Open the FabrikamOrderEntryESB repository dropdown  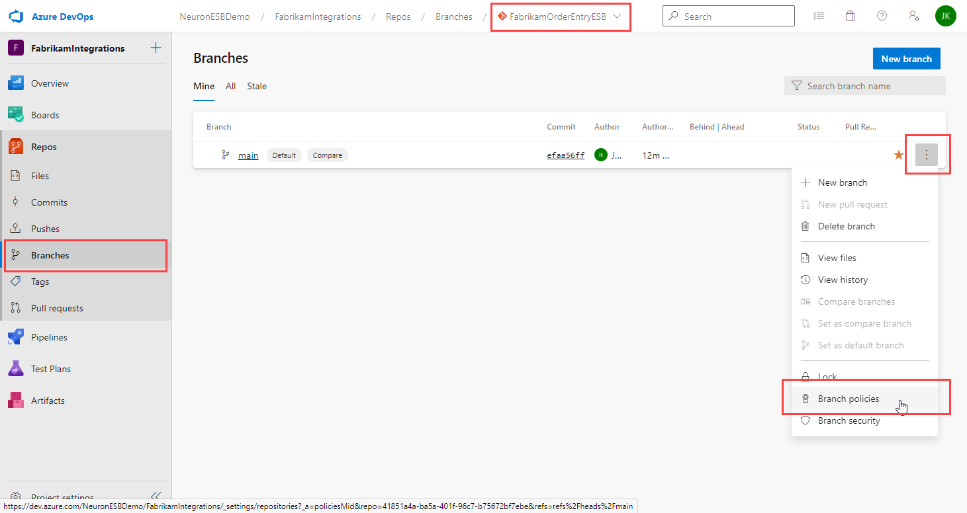(x=560, y=17)
